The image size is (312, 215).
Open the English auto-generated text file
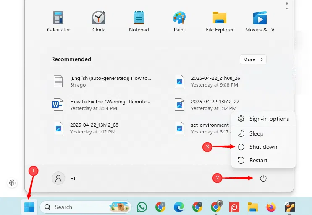coord(102,81)
